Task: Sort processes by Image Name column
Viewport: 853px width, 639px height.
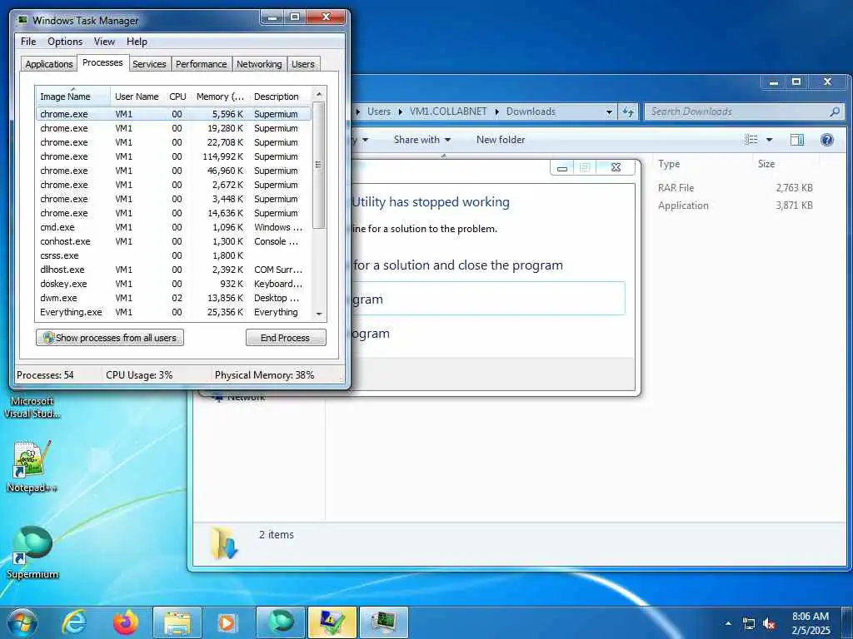Action: click(73, 97)
